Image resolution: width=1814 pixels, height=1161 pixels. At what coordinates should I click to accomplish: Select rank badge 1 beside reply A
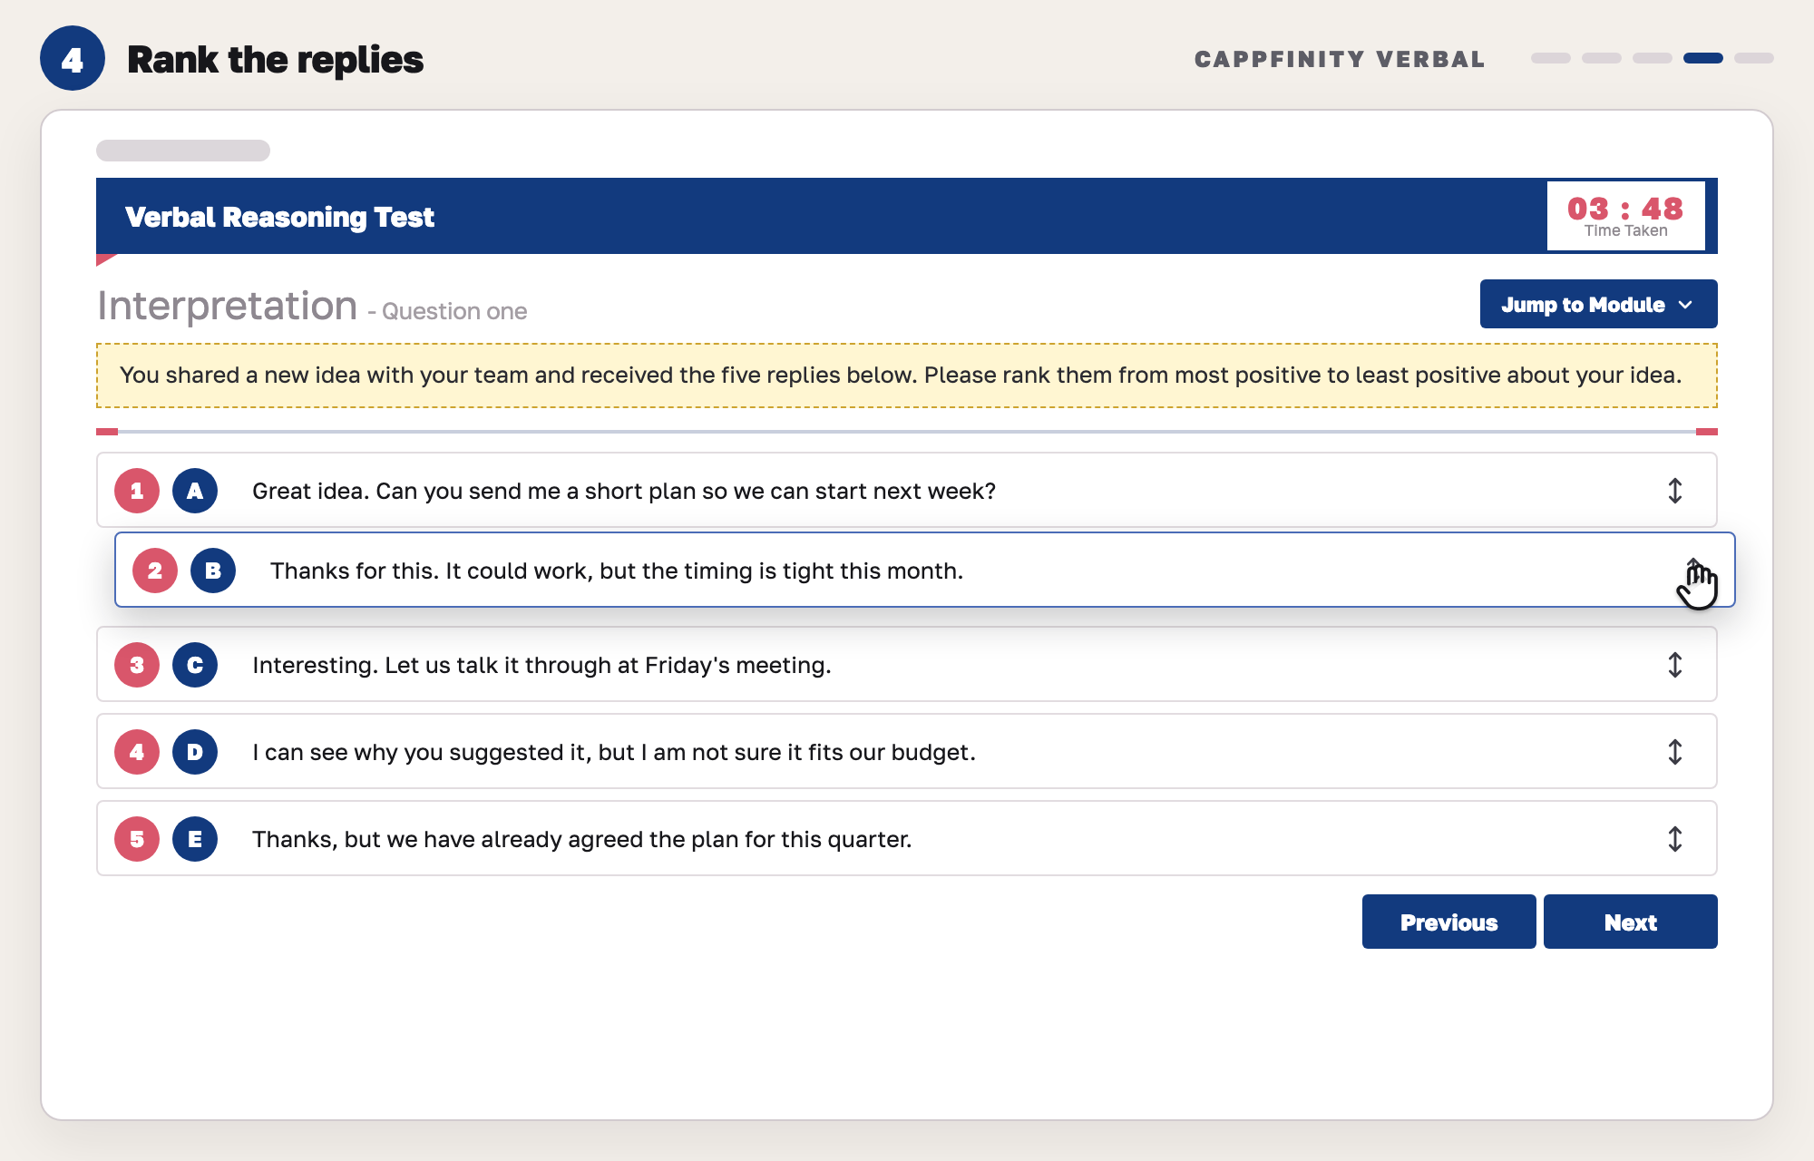click(137, 491)
